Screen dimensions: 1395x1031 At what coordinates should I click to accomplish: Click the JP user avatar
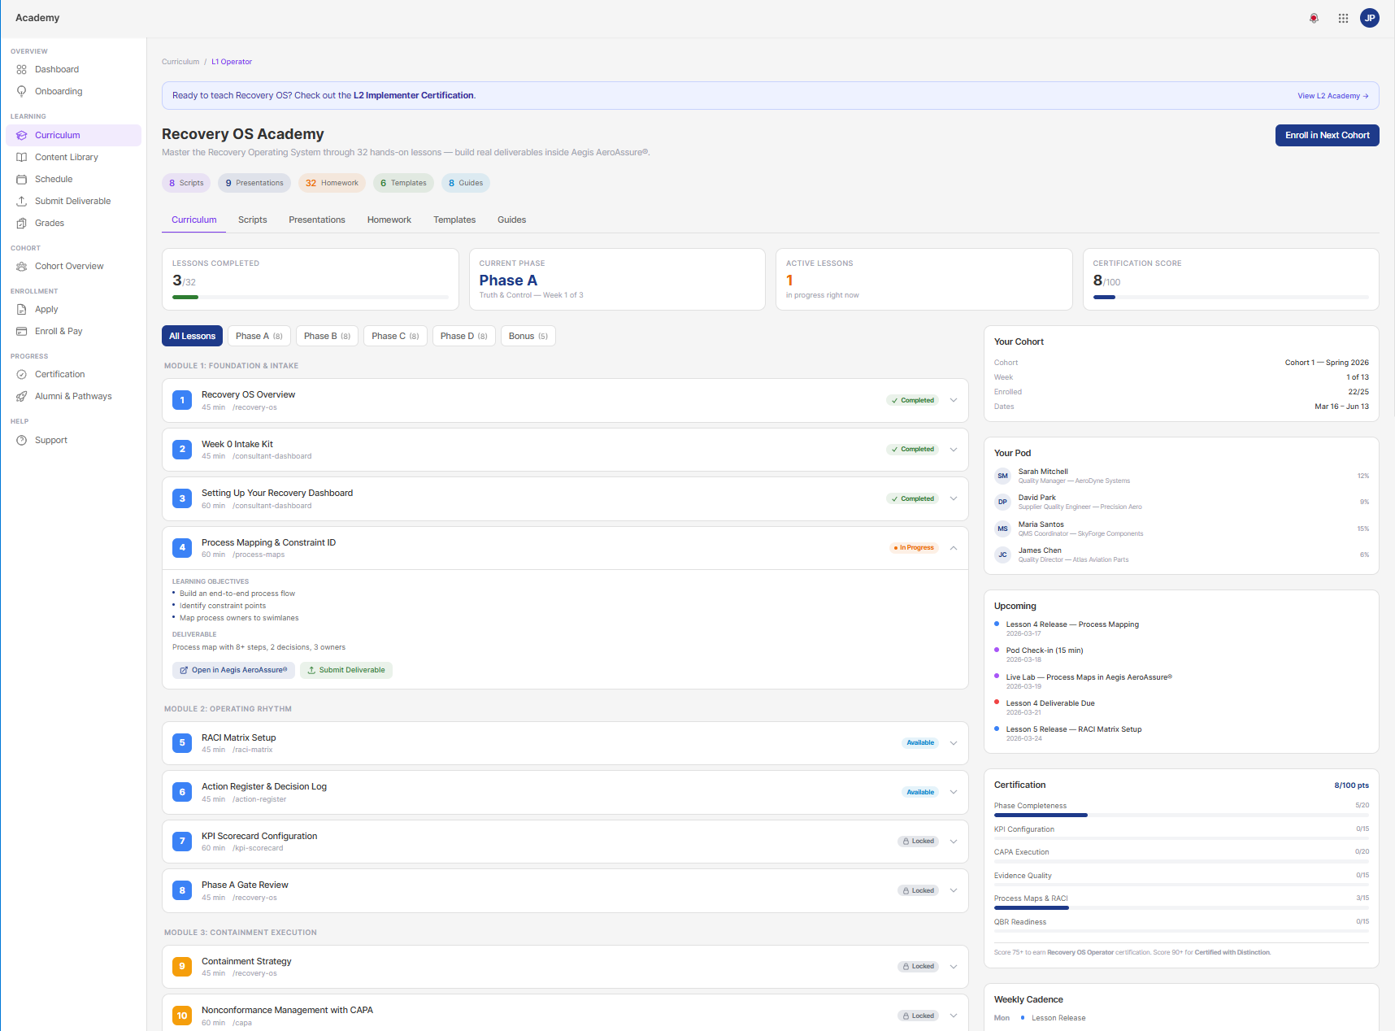(1370, 18)
